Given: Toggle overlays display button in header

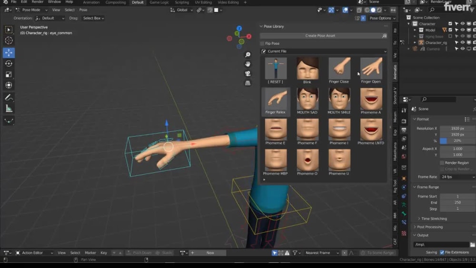Looking at the screenshot, I should (x=345, y=10).
